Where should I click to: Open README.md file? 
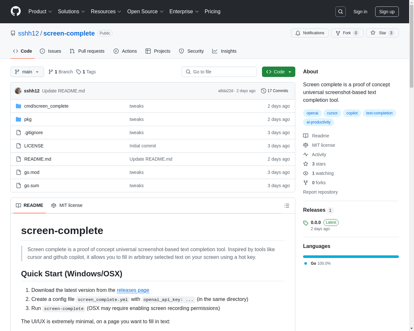click(x=38, y=159)
